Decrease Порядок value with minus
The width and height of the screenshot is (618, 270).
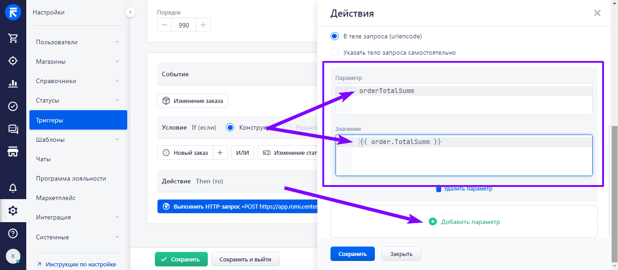[164, 25]
